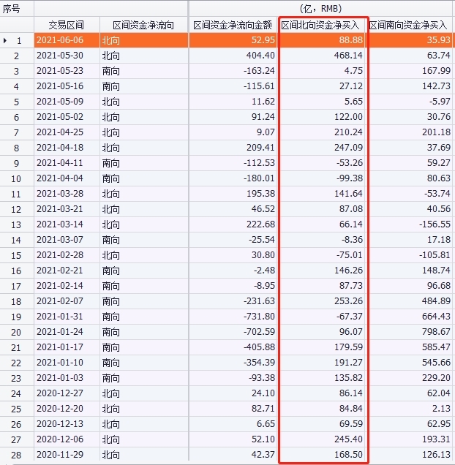This screenshot has height=465, width=455.
Task: Click 北向 direction cell for 2021-03-28
Action: click(143, 194)
